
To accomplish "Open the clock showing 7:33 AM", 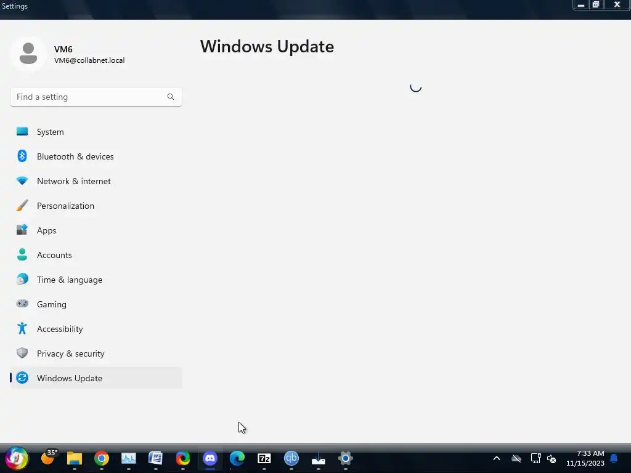I will click(585, 458).
